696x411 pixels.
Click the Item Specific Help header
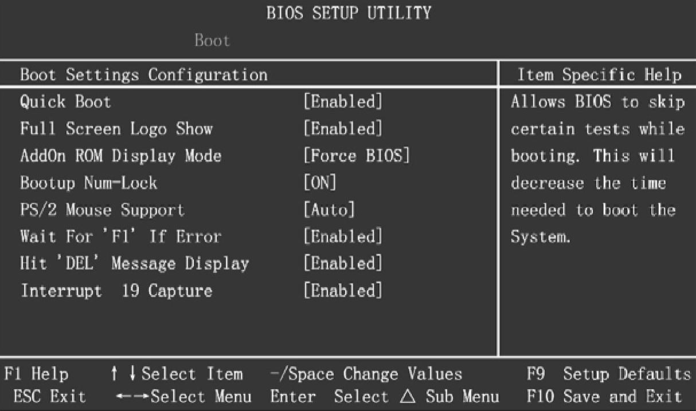point(599,74)
